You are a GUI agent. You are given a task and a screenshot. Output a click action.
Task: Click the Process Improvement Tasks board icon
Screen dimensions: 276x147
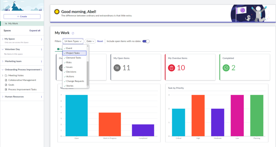point(6,89)
